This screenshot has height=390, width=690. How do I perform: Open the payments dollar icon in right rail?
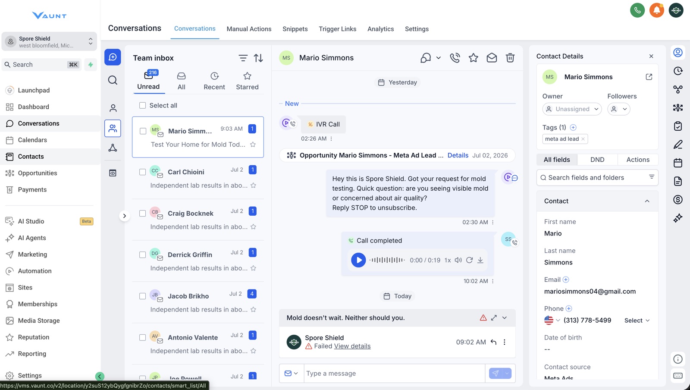(x=678, y=199)
